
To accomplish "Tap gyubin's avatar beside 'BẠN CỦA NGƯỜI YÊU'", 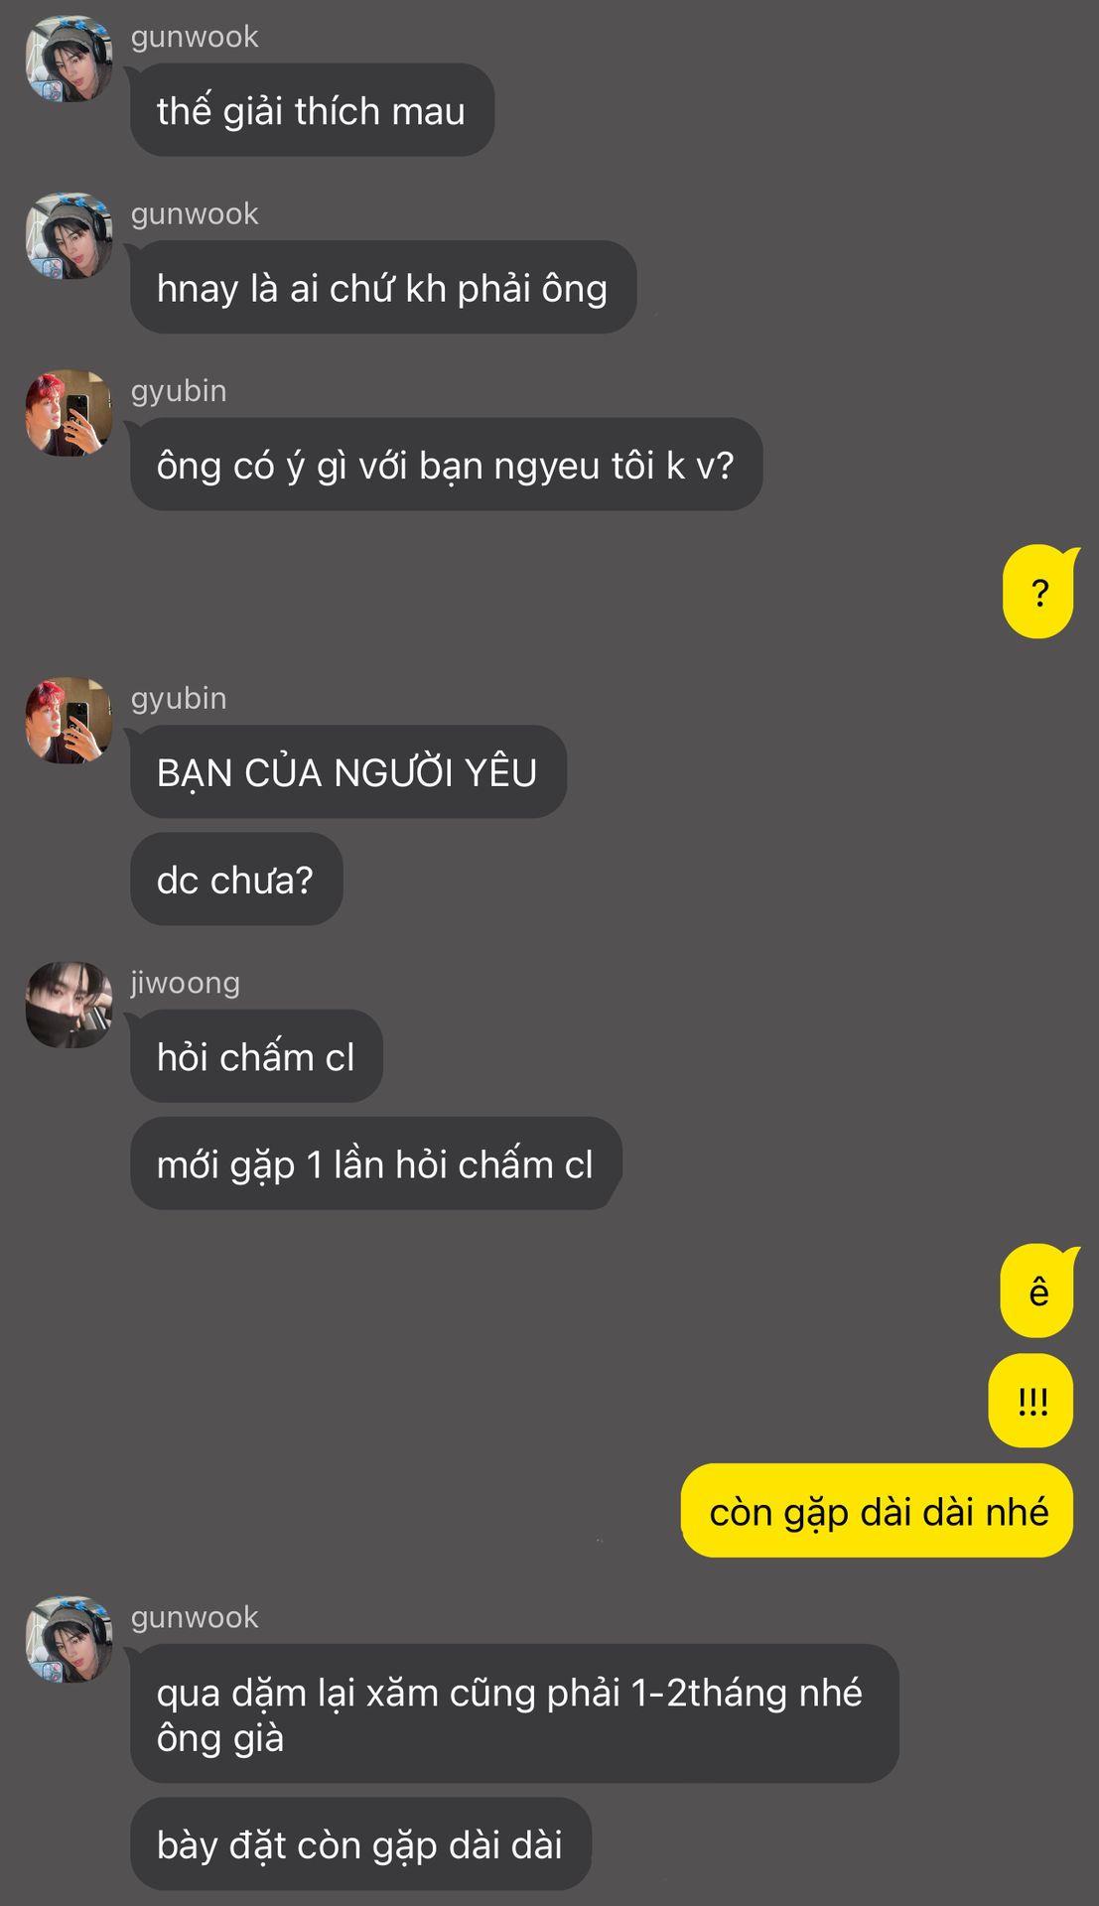I will tap(69, 721).
